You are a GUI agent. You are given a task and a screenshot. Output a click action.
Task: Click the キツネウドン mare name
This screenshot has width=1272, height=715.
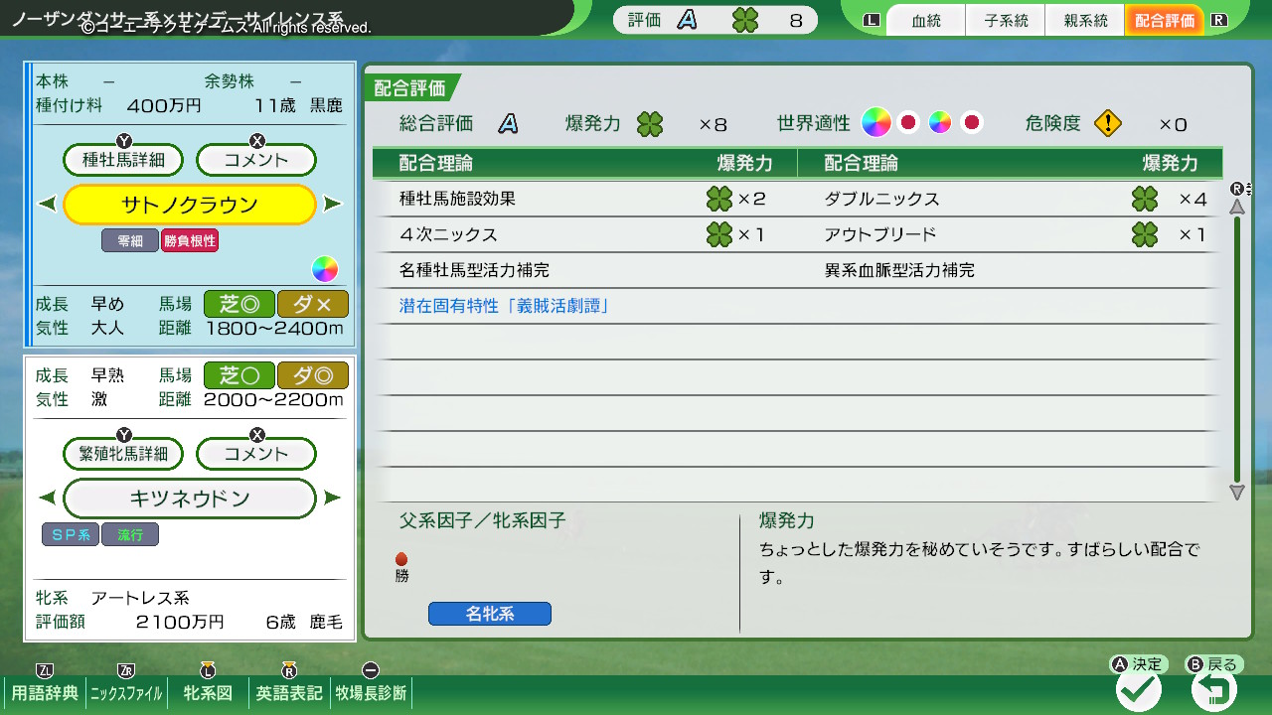click(x=190, y=499)
